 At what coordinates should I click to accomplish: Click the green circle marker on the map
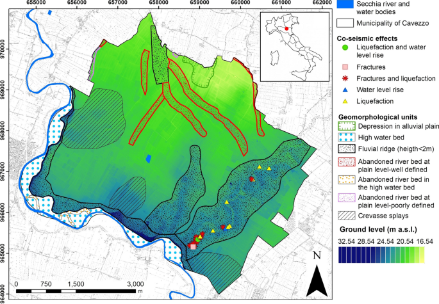coord(197,239)
